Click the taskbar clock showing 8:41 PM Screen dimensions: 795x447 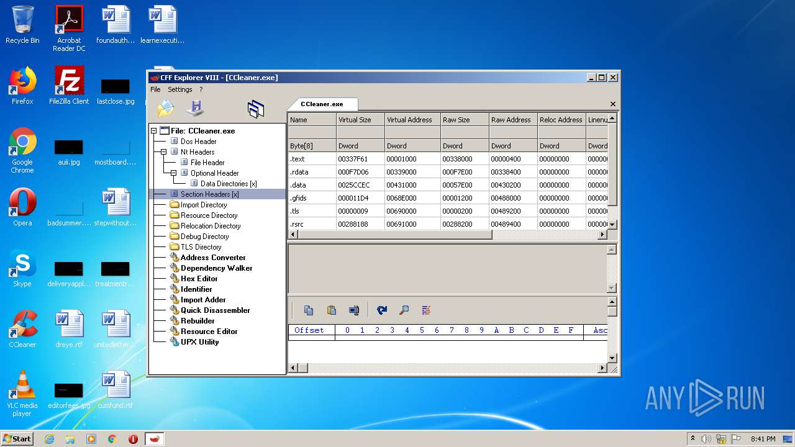click(763, 439)
